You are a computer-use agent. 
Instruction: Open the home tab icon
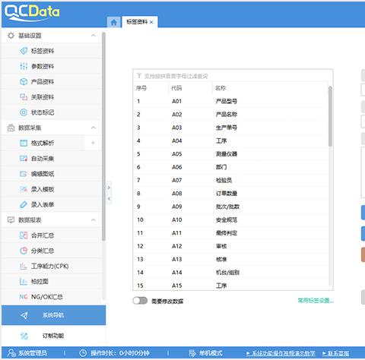click(114, 22)
